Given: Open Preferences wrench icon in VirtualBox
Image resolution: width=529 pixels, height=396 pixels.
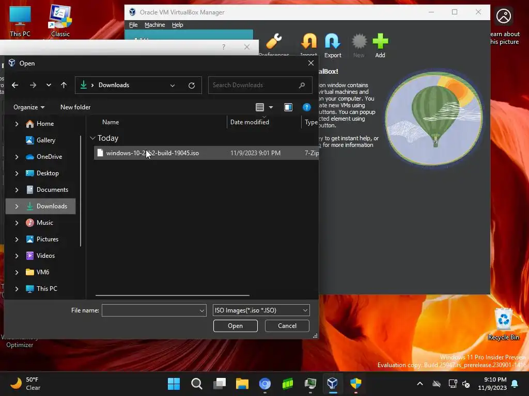Looking at the screenshot, I should [x=274, y=44].
